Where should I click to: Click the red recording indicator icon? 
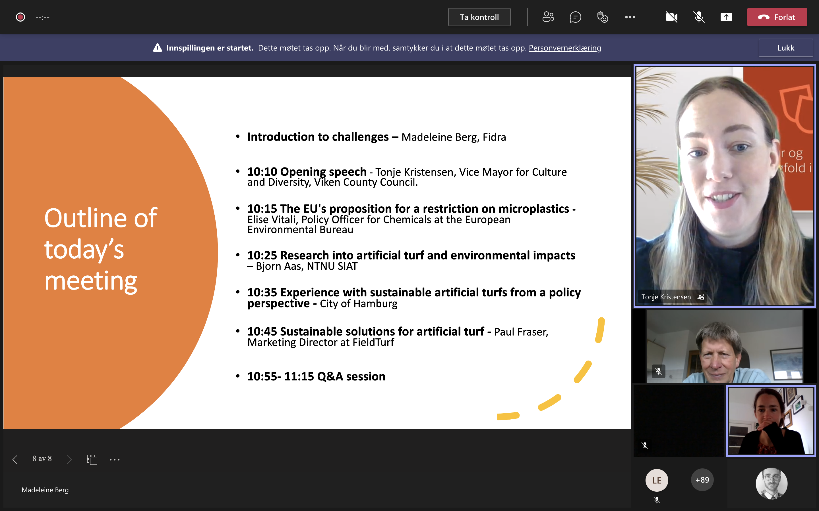(x=20, y=17)
